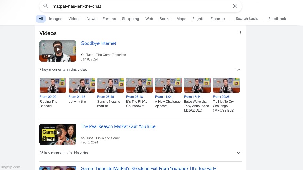Jump to From 06:46 timestamp
This screenshot has height=170, width=303.
pos(106,97)
